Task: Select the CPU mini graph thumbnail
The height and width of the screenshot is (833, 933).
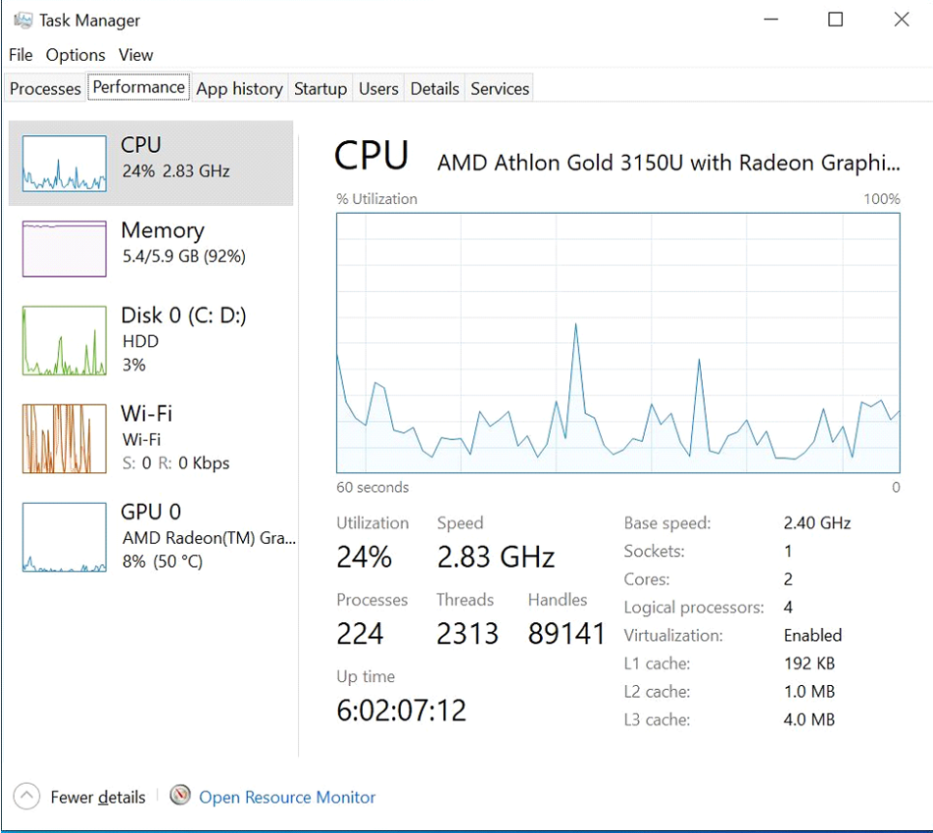Action: (65, 163)
